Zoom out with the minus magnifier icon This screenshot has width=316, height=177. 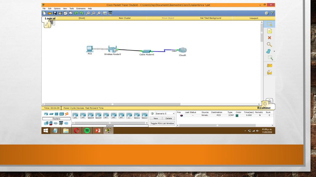click(98, 13)
